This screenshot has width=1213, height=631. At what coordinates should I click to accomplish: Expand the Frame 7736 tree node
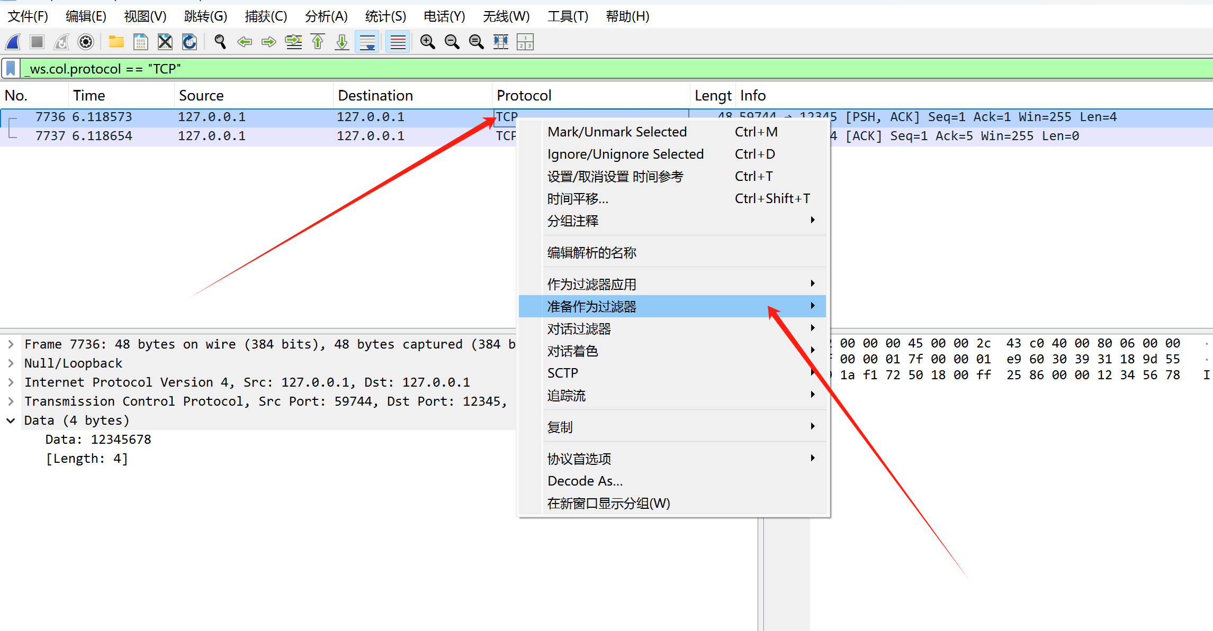(11, 344)
